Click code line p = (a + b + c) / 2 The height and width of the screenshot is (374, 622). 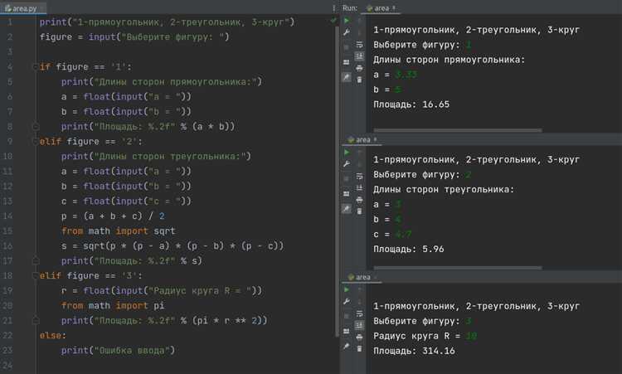[113, 216]
